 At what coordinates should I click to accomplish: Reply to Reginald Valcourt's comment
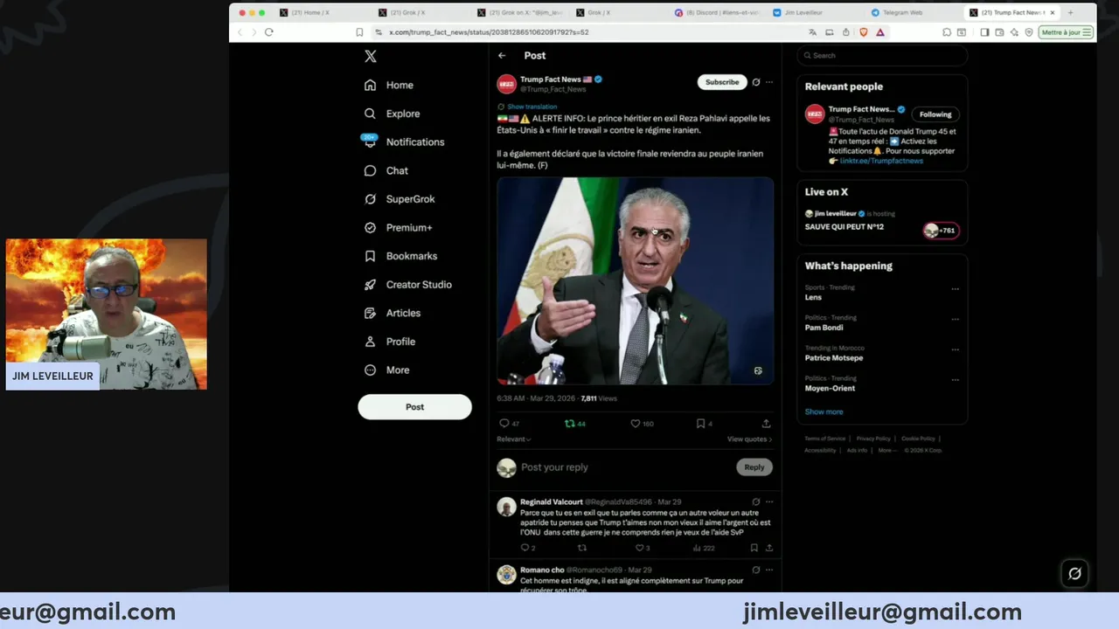click(x=527, y=548)
